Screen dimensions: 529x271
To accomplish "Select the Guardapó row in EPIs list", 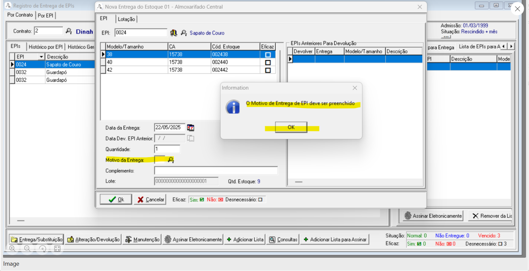I will (56, 72).
